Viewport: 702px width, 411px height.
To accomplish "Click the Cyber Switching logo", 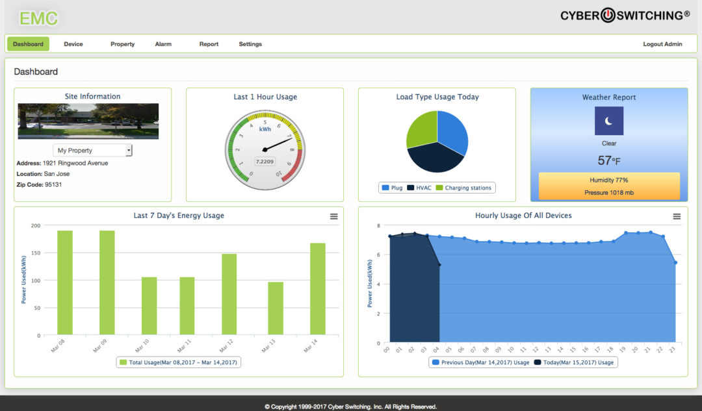I will pos(625,15).
